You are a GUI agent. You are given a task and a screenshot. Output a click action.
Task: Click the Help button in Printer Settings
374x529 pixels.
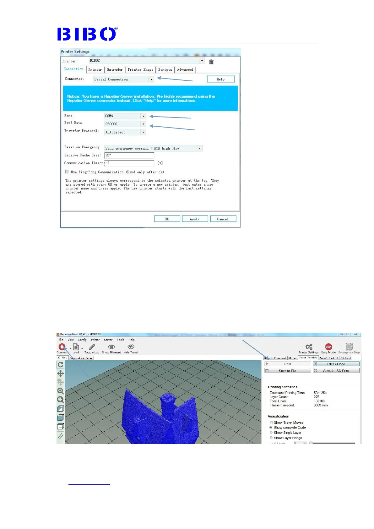tap(221, 79)
